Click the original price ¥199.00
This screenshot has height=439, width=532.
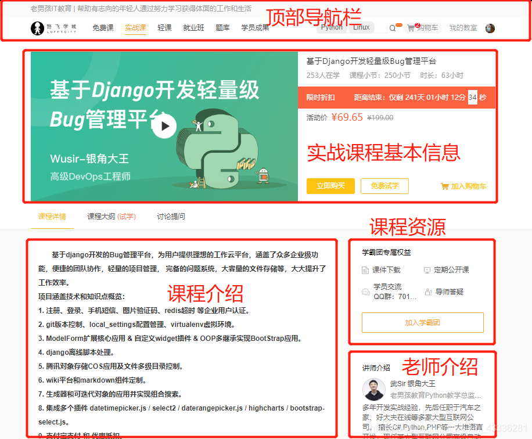click(380, 118)
